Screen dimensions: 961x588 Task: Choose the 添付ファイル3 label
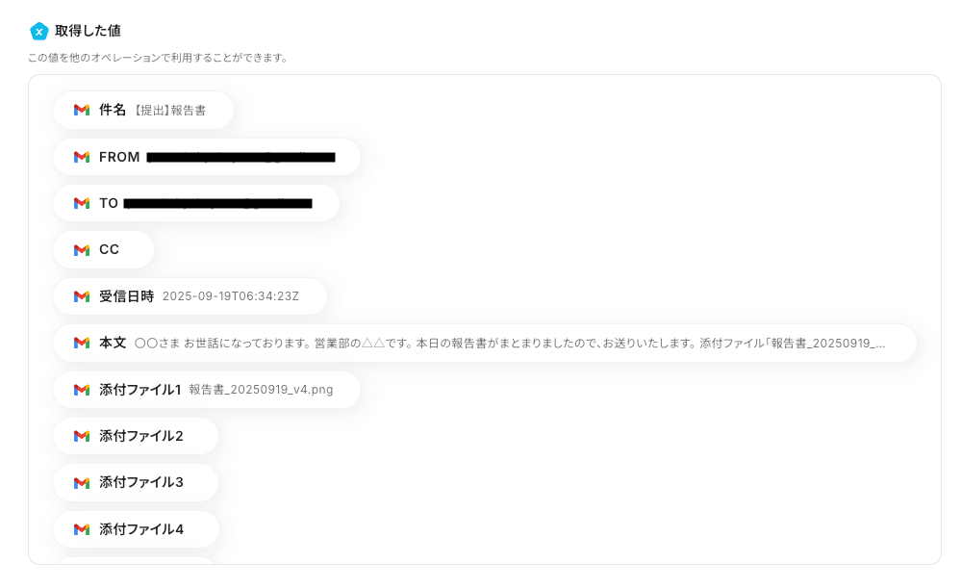click(141, 482)
